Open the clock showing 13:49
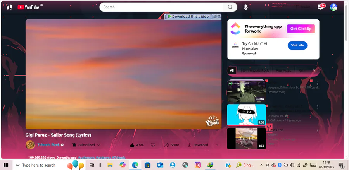Image resolution: width=349 pixels, height=170 pixels. 327,165
